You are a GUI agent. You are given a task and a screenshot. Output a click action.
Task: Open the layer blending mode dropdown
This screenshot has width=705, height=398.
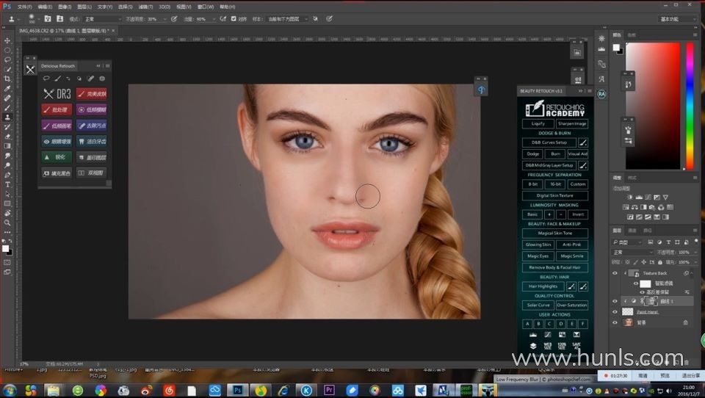pyautogui.click(x=632, y=252)
